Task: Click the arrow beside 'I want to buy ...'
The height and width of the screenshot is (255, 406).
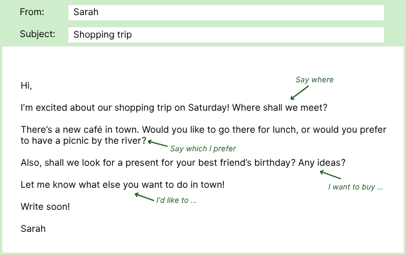Action: coord(330,174)
